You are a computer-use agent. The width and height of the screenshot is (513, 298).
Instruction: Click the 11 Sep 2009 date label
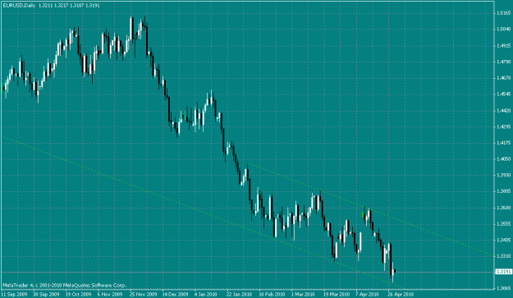pyautogui.click(x=14, y=295)
